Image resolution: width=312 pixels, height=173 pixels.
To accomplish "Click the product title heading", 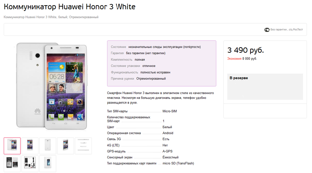I will [70, 7].
